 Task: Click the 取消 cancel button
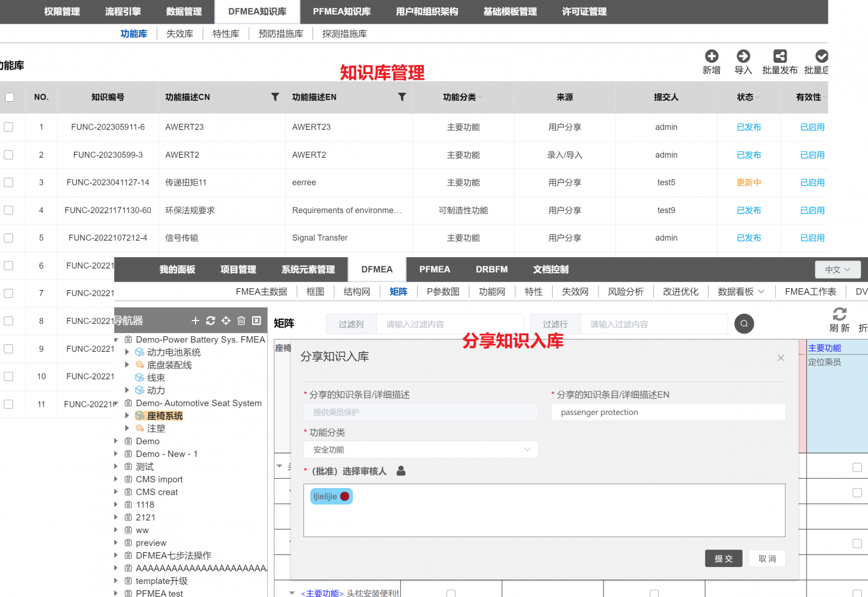coord(767,558)
